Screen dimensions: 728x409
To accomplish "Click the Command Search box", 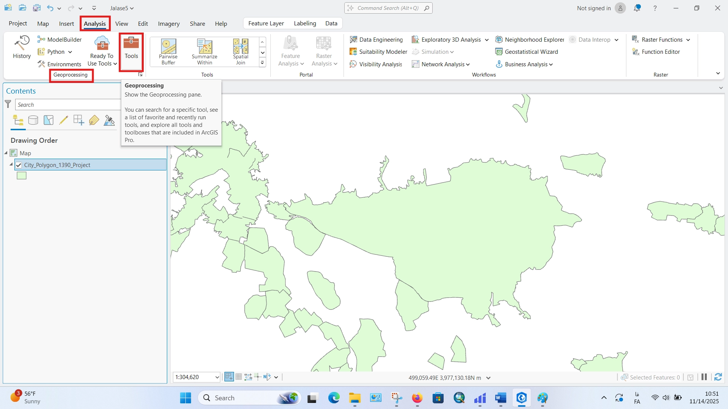I will pos(388,8).
